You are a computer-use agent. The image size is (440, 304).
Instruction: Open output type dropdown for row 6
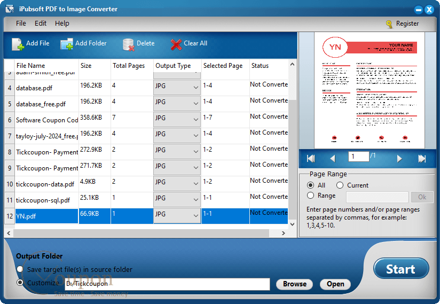[x=177, y=120]
